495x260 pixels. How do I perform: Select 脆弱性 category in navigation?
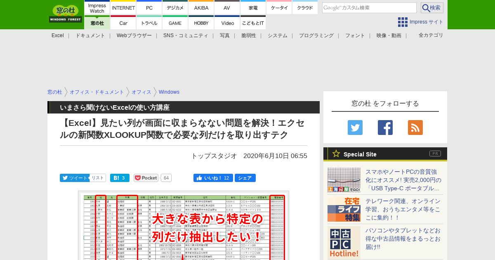249,35
